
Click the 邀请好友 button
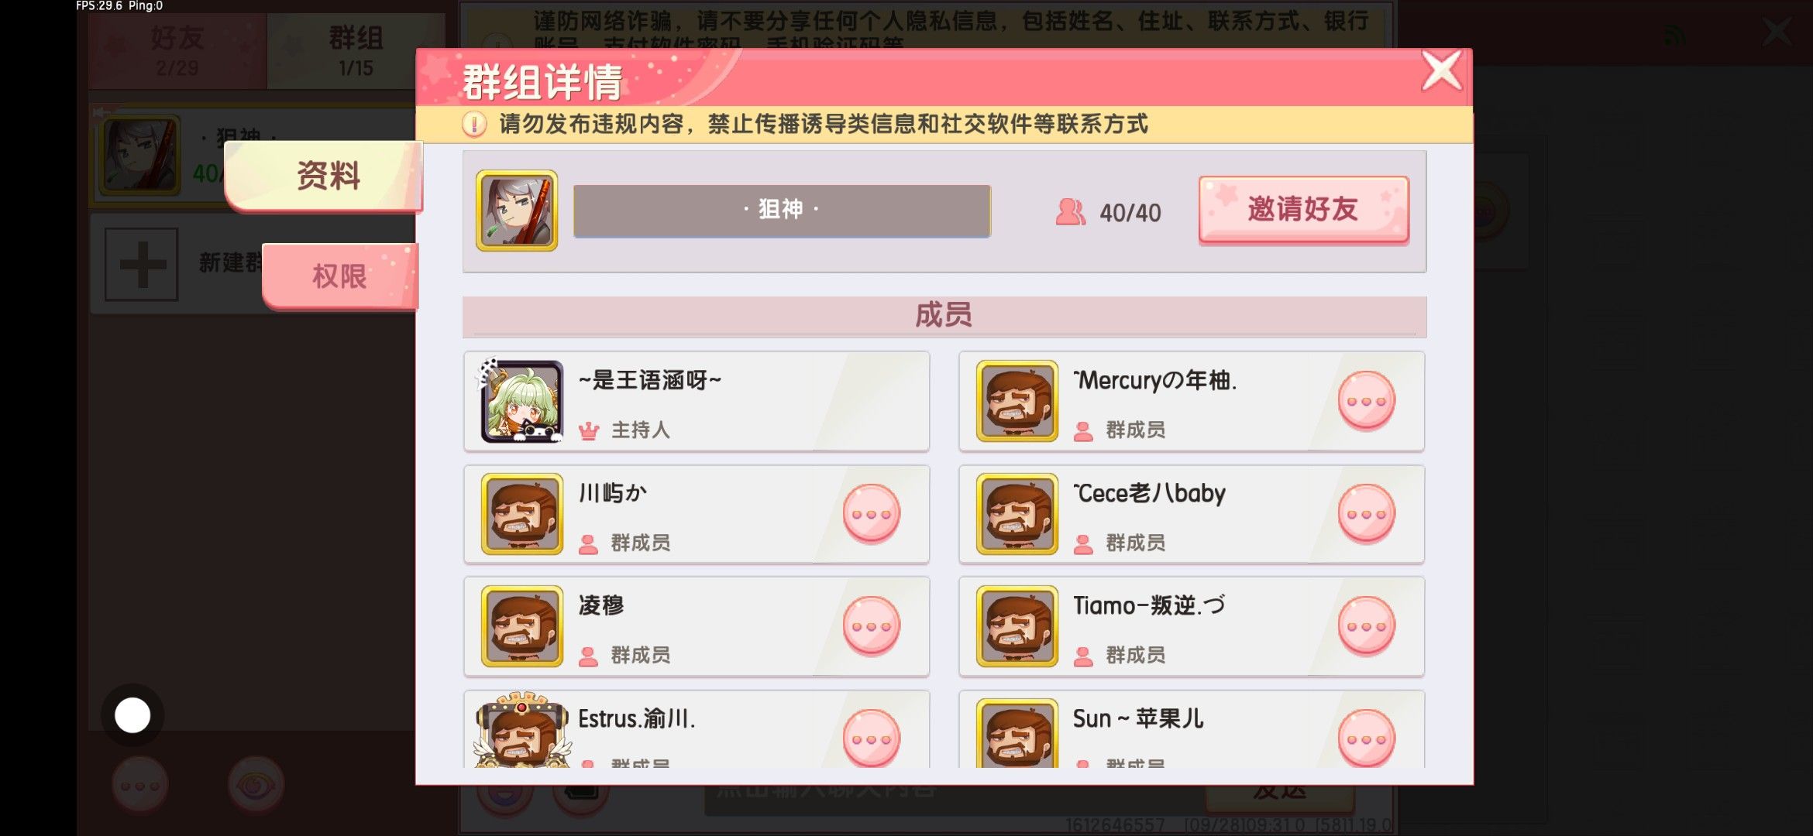tap(1303, 210)
